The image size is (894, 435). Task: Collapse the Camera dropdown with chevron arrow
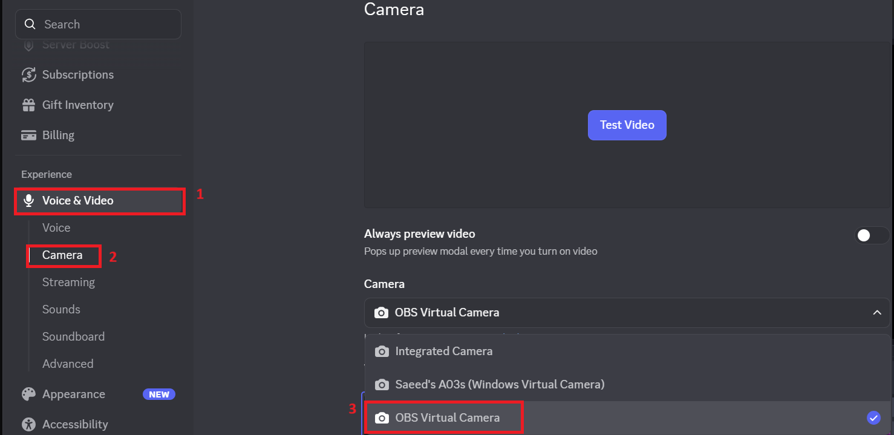[877, 313]
